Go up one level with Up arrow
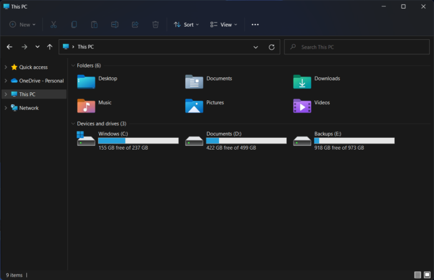 click(x=50, y=47)
